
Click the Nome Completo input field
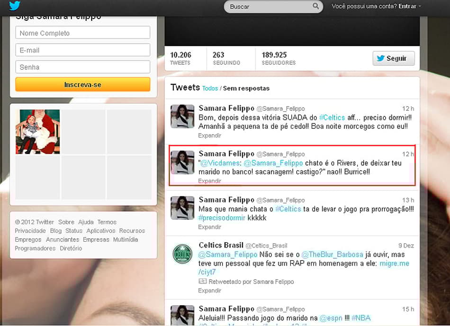[82, 33]
